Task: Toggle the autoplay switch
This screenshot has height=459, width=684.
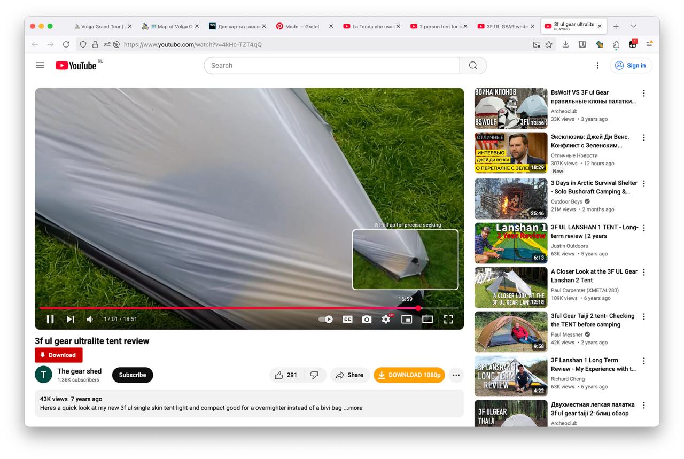Action: click(325, 319)
